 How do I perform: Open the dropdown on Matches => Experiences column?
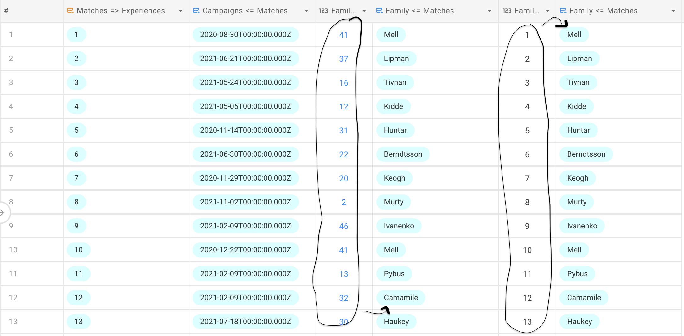pyautogui.click(x=180, y=10)
